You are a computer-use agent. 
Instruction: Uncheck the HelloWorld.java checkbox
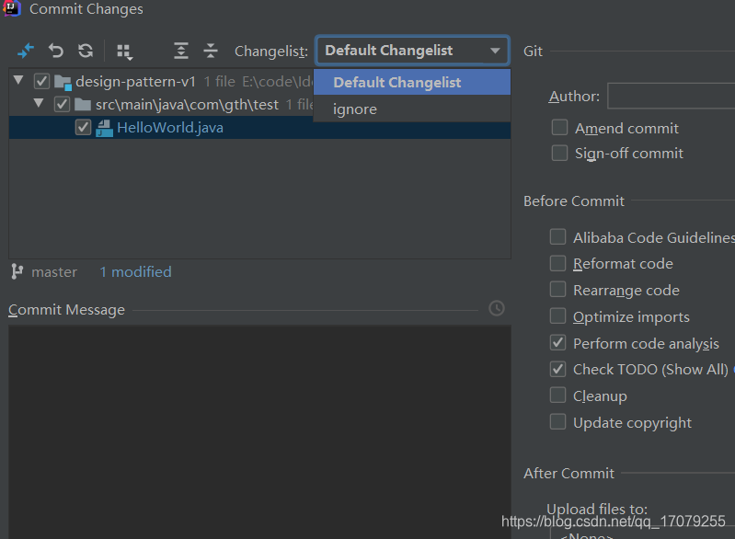click(x=83, y=128)
